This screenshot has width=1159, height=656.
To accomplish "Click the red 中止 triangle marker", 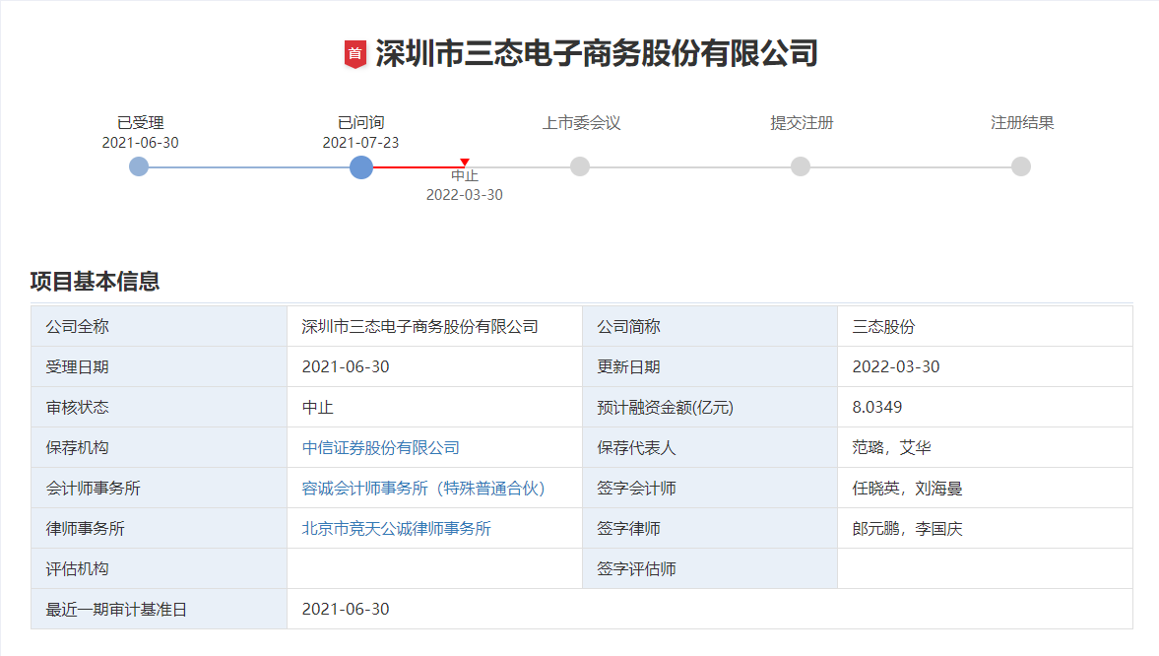I will [x=464, y=162].
